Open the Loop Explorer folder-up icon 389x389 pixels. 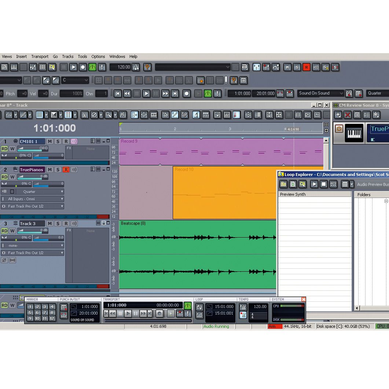pyautogui.click(x=283, y=184)
